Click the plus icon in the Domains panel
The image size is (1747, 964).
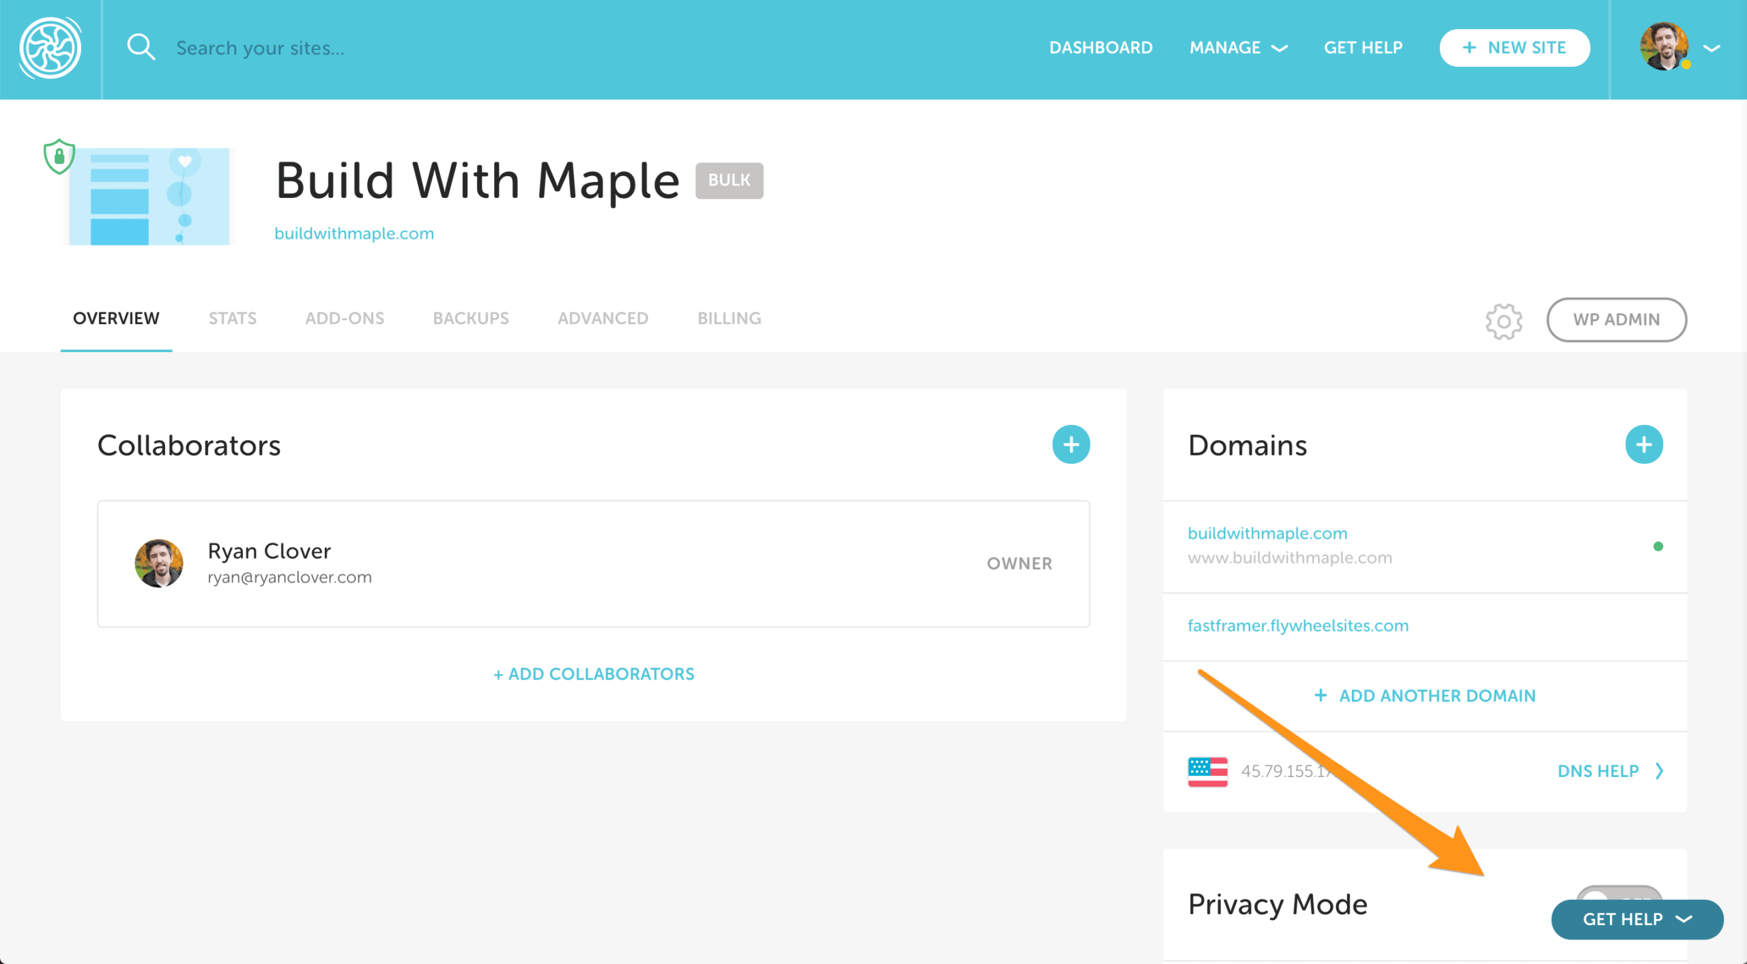1645,444
